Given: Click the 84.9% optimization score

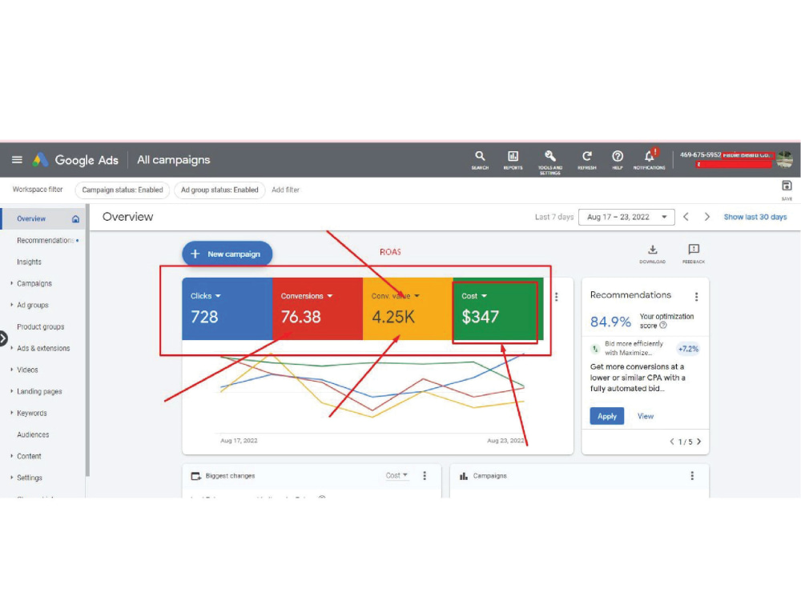Looking at the screenshot, I should coord(610,322).
